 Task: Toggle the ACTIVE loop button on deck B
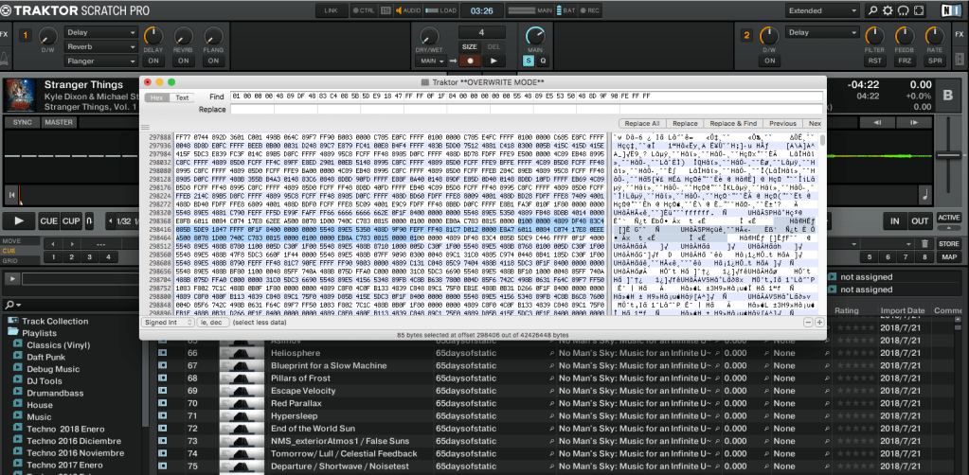[948, 218]
